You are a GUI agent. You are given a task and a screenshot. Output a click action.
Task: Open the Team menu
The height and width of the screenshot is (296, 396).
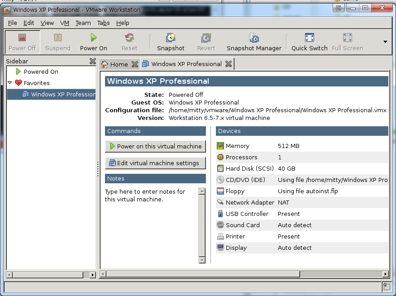[x=83, y=23]
